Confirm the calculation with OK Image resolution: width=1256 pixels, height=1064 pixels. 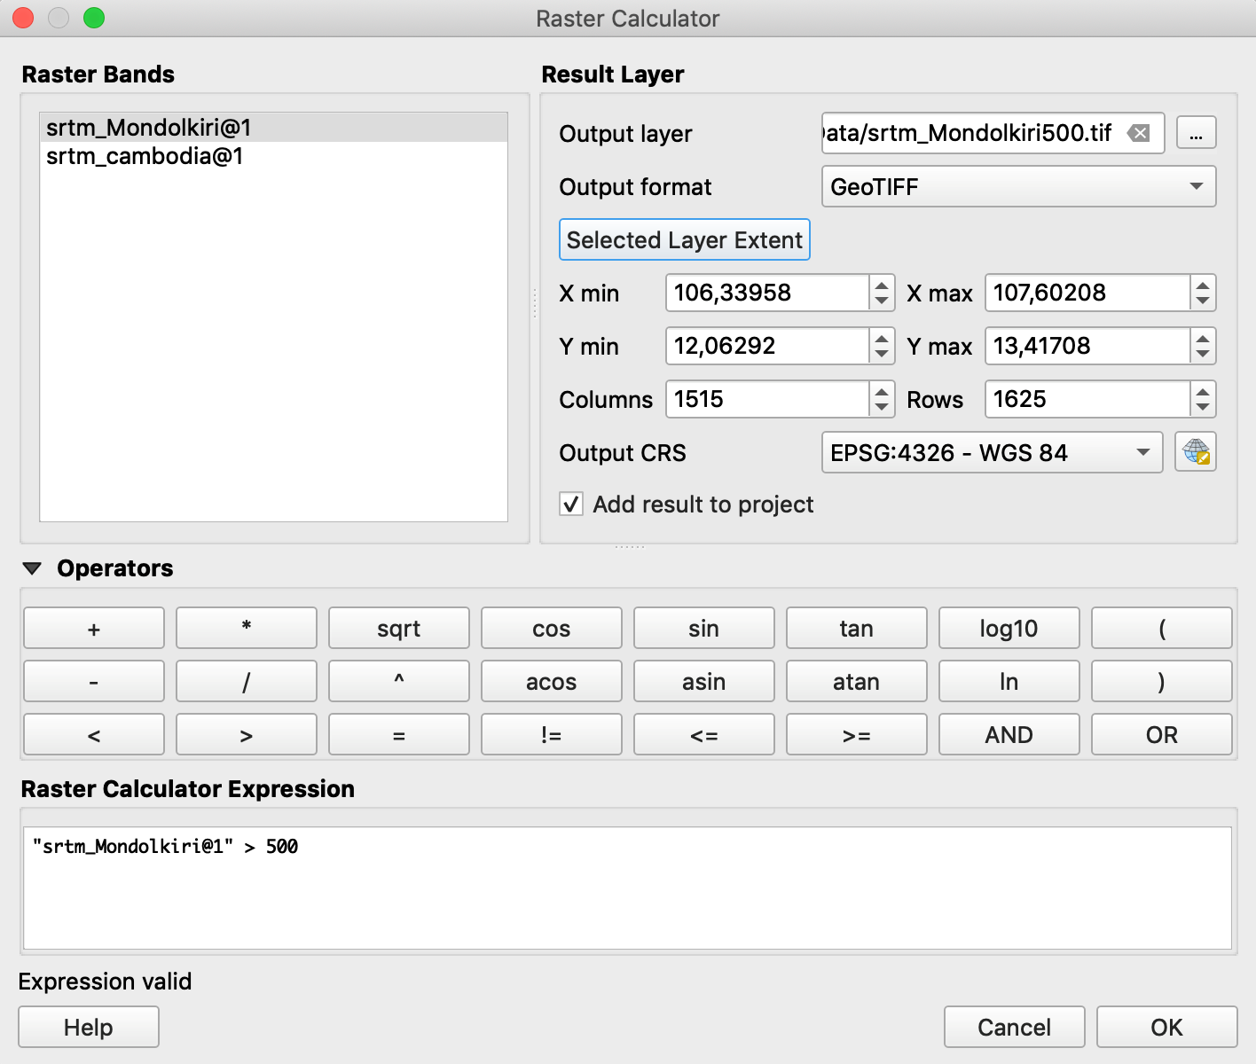(1166, 1027)
